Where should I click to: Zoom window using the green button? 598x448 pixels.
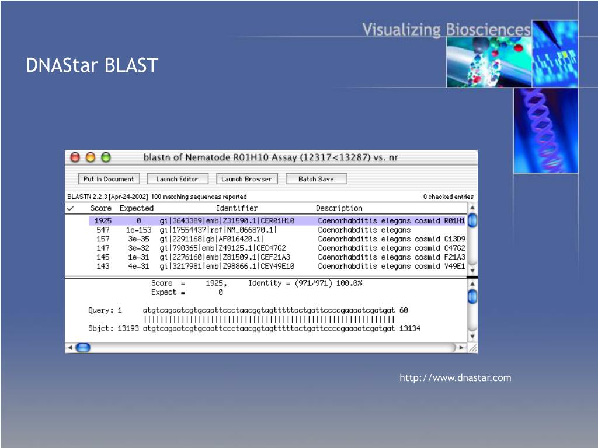(106, 157)
